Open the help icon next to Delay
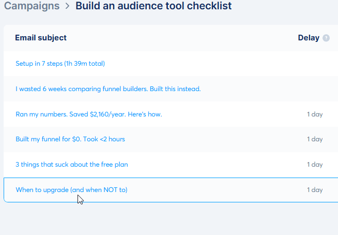 click(326, 38)
